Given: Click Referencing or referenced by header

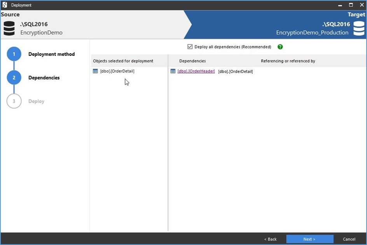Looking at the screenshot, I should click(x=288, y=61).
